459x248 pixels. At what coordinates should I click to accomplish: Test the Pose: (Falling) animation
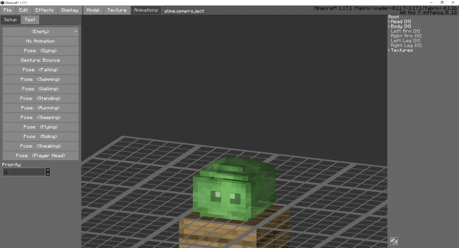(x=41, y=69)
